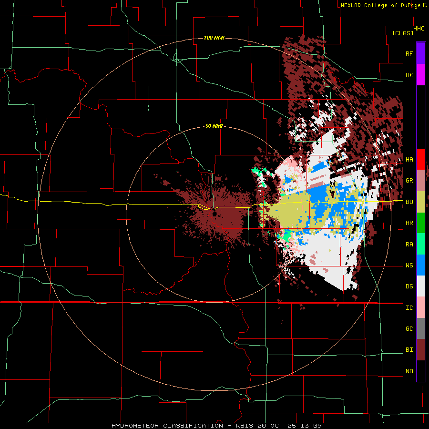The height and width of the screenshot is (429, 429).
Task: Click the [CLAS] units label
Action: click(x=403, y=33)
